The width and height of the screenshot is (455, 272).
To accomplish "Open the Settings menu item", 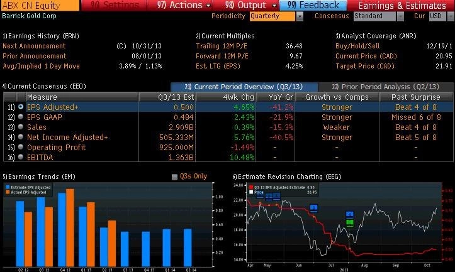I will click(x=114, y=5).
